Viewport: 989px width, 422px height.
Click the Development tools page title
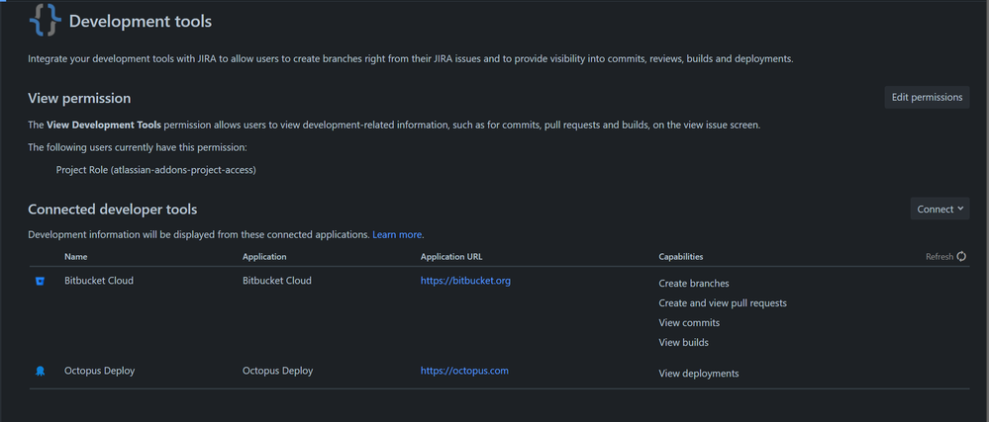click(140, 22)
